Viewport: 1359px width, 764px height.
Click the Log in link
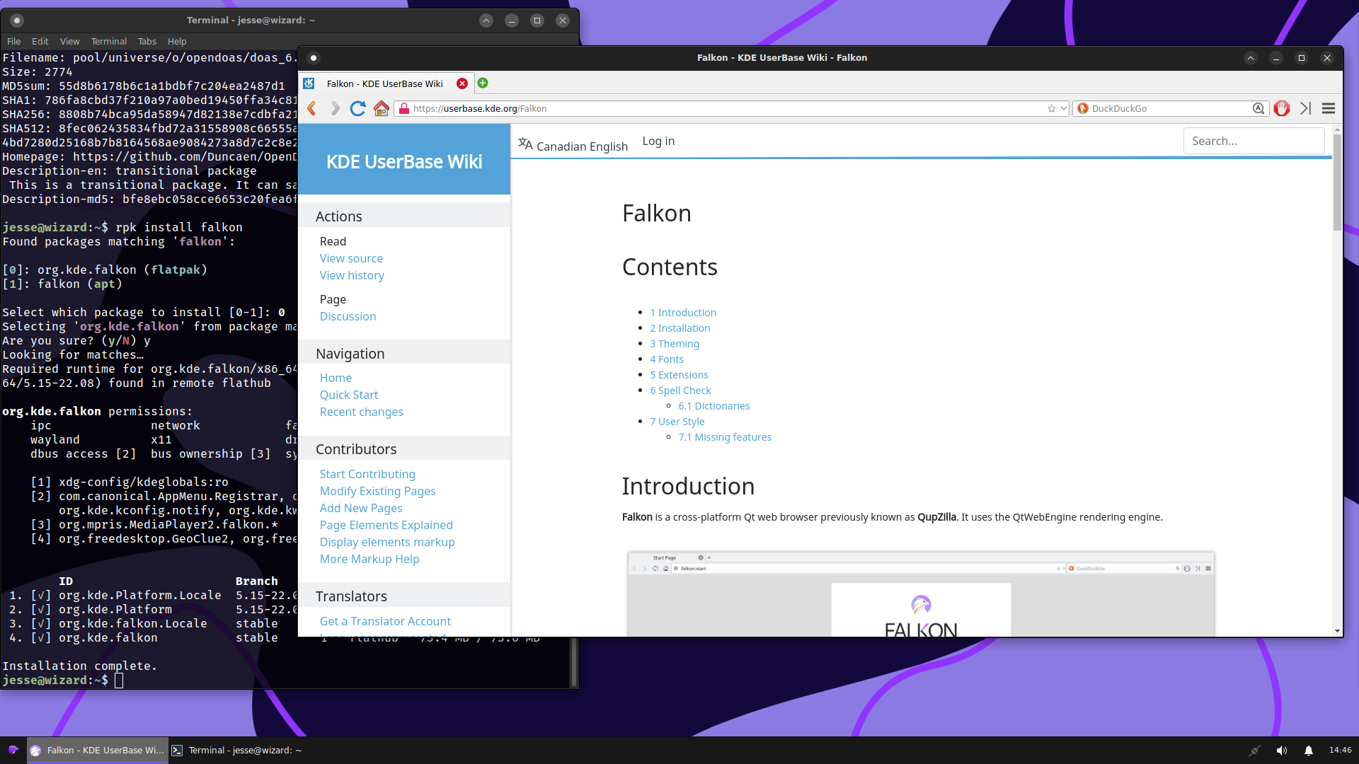658,141
